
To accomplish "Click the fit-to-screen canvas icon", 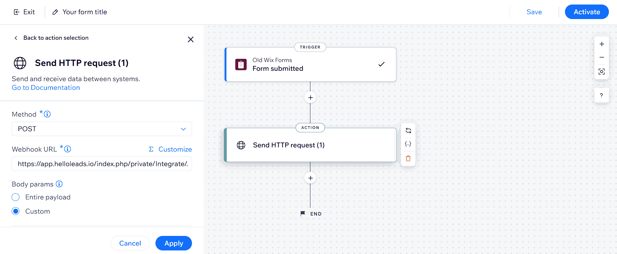I will point(601,71).
